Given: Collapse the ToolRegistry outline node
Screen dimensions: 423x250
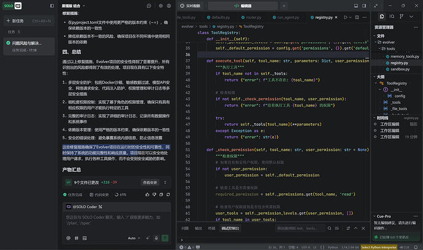Looking at the screenshot, I should pos(376,83).
